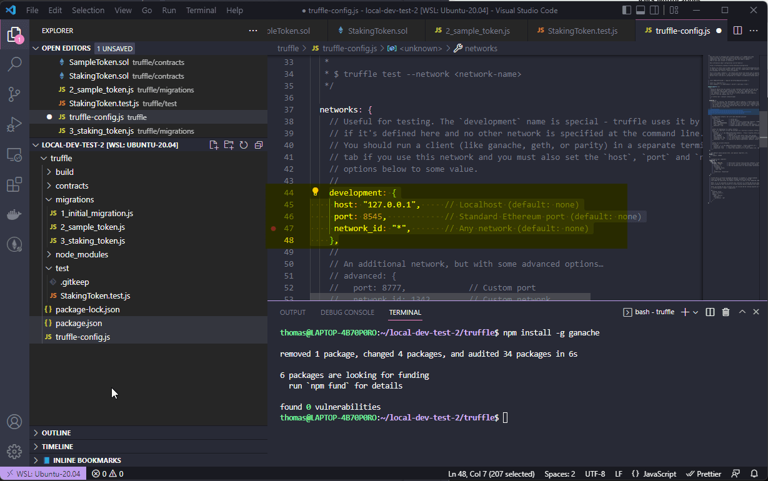Viewport: 768px width, 481px height.
Task: Split the terminal panel
Action: click(x=711, y=312)
